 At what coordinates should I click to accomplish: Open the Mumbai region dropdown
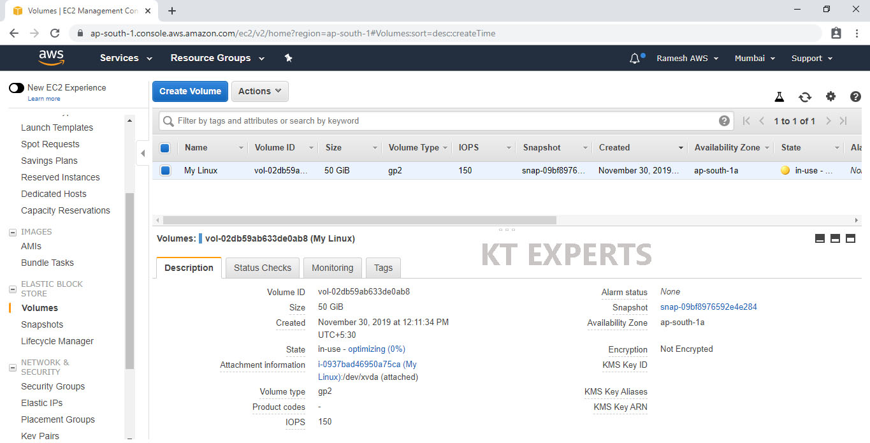(x=755, y=58)
